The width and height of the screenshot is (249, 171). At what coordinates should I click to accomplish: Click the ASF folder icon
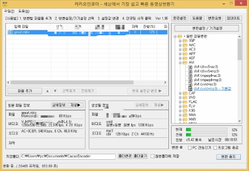[185, 58]
